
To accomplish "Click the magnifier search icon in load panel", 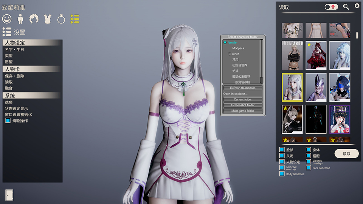I will [346, 7].
